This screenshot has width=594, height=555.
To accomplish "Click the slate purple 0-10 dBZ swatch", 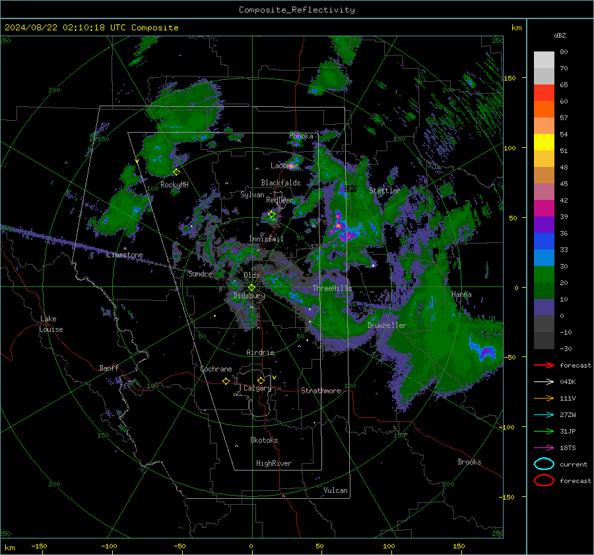I will 544,308.
